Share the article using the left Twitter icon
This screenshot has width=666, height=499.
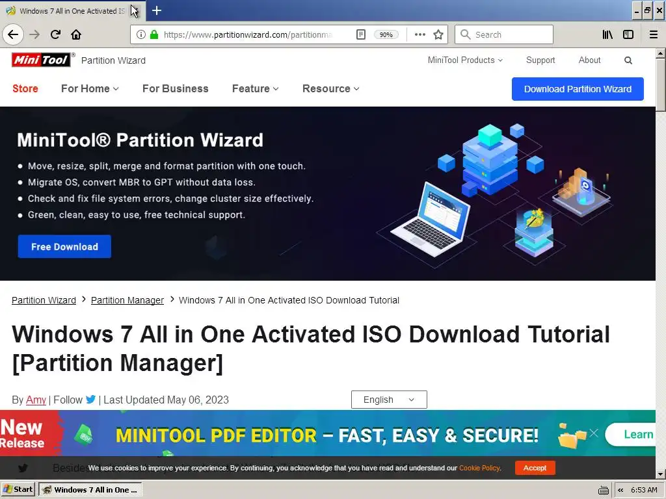(x=23, y=468)
